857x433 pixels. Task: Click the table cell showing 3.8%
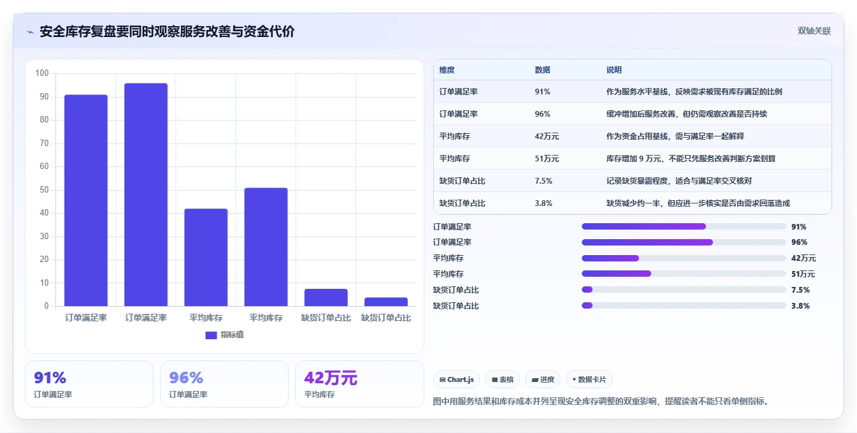(x=544, y=203)
